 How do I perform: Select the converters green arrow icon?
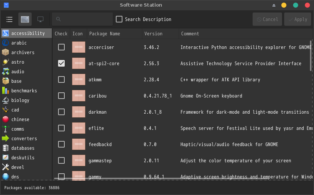[x=6, y=138]
